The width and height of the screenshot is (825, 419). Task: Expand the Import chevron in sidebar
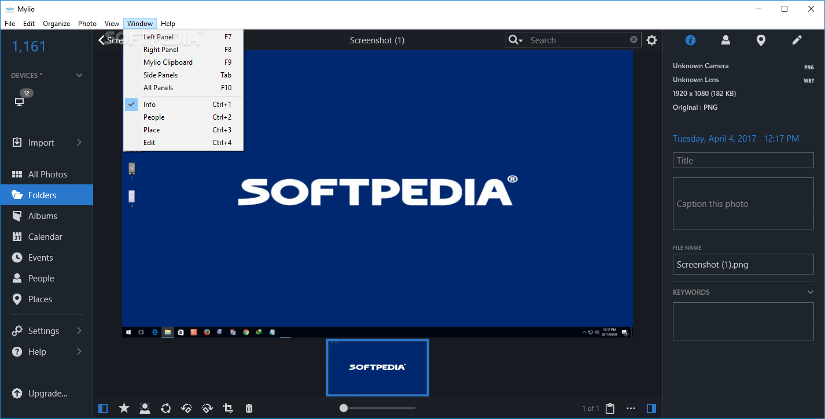click(79, 143)
